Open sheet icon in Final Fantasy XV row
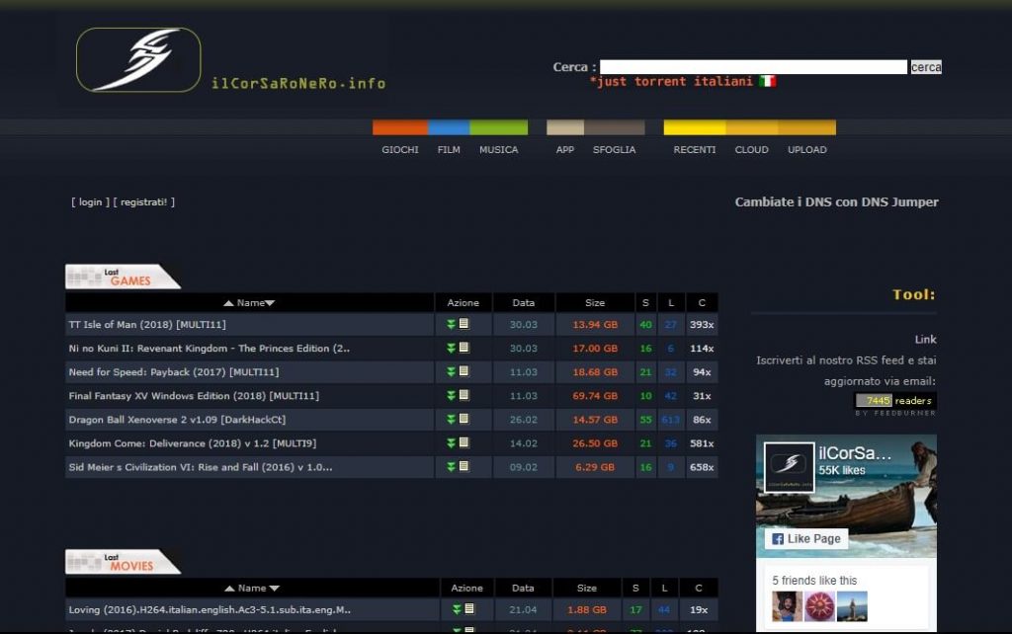 click(464, 395)
